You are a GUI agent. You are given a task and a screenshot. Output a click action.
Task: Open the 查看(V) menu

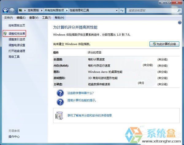34,18
